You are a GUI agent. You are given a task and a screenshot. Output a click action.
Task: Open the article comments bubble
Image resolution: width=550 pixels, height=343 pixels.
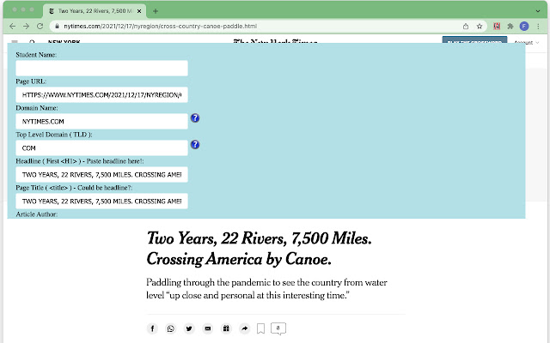(278, 328)
